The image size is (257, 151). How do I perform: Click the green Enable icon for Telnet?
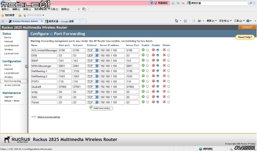143,102
